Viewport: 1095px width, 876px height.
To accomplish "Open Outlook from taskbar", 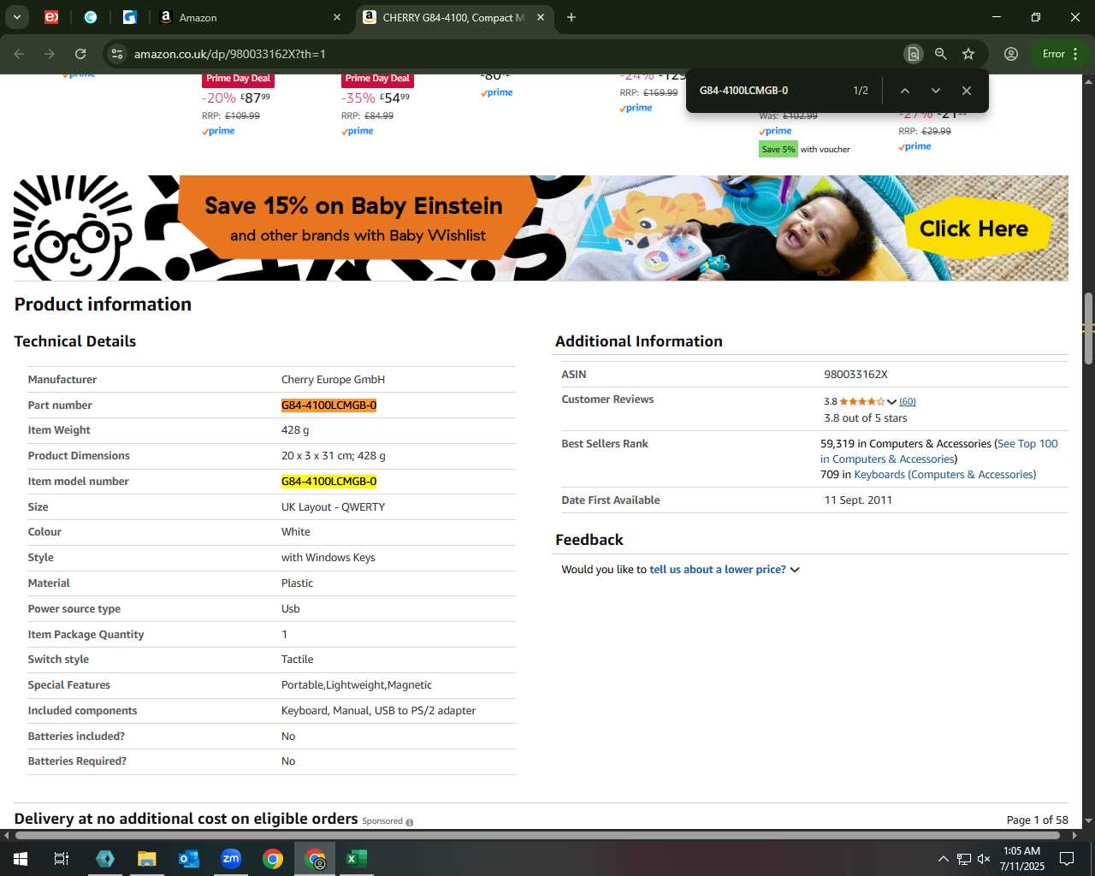I will coord(189,859).
